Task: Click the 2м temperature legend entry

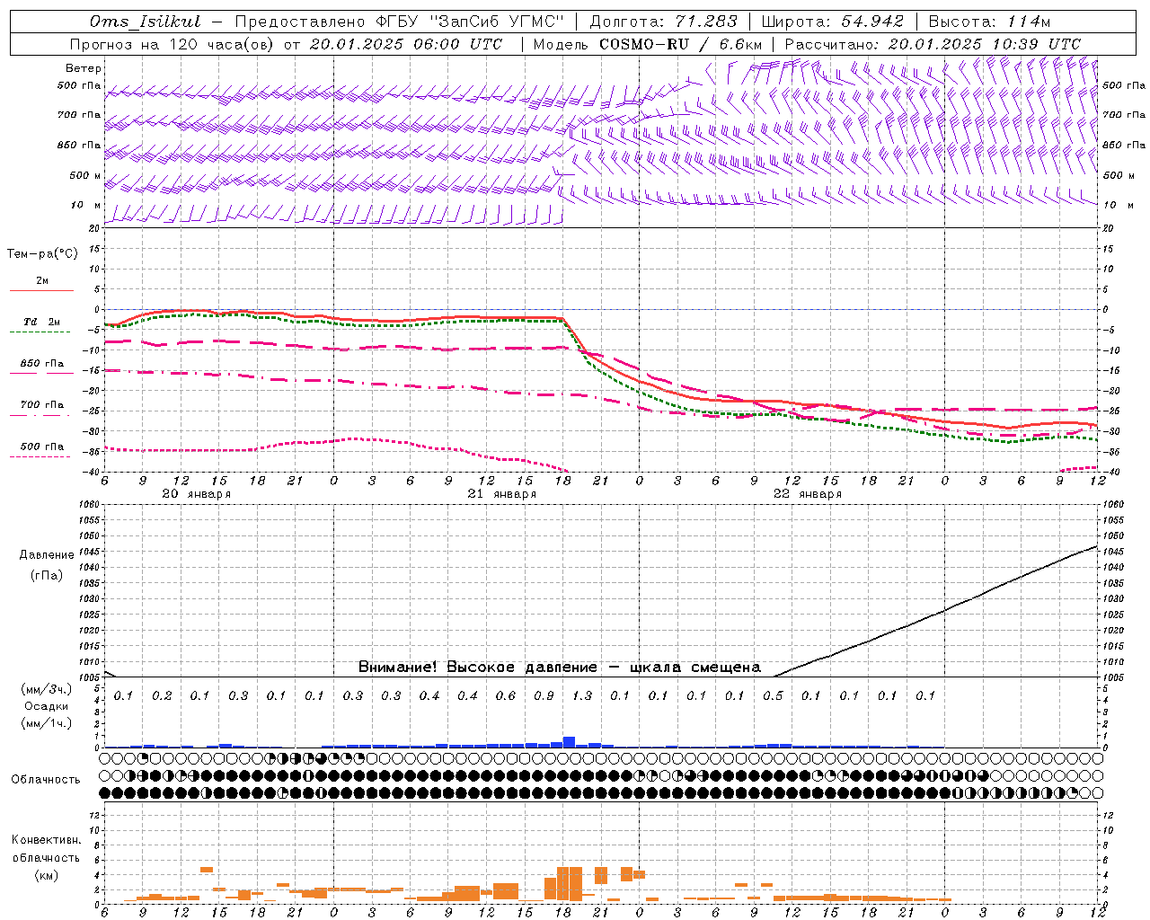Action: click(x=42, y=280)
